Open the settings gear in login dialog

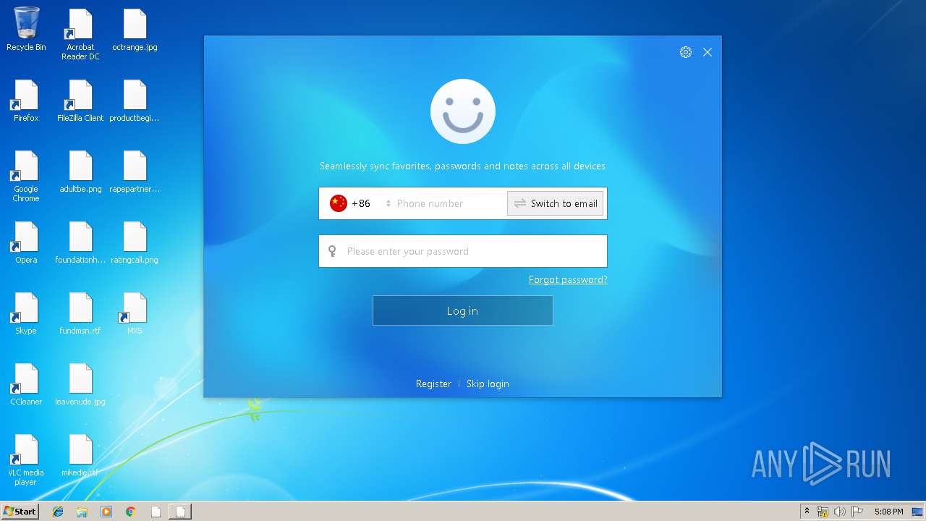(x=685, y=52)
